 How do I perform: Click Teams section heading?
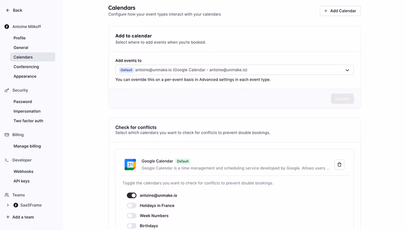(18, 195)
